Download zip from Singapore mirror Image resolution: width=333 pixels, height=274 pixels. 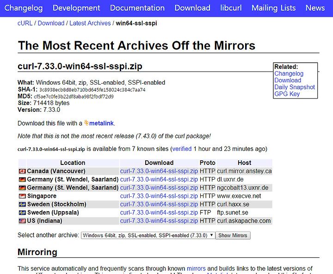(159, 196)
